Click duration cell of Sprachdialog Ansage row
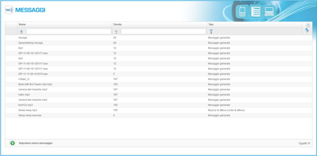The height and width of the screenshot is (156, 317). click(x=115, y=43)
